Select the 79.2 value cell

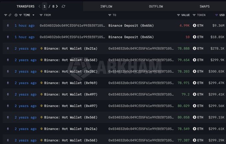coord(185,94)
